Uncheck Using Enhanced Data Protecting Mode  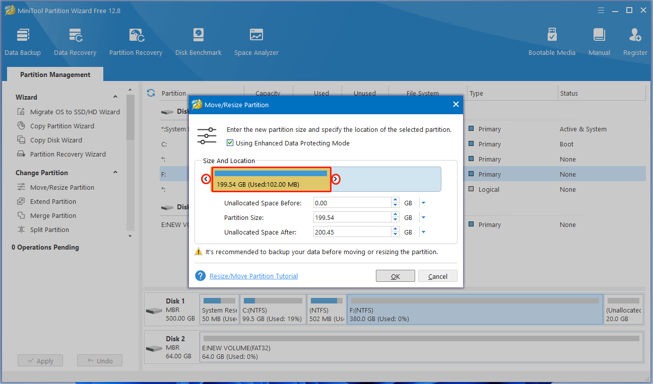pyautogui.click(x=230, y=143)
